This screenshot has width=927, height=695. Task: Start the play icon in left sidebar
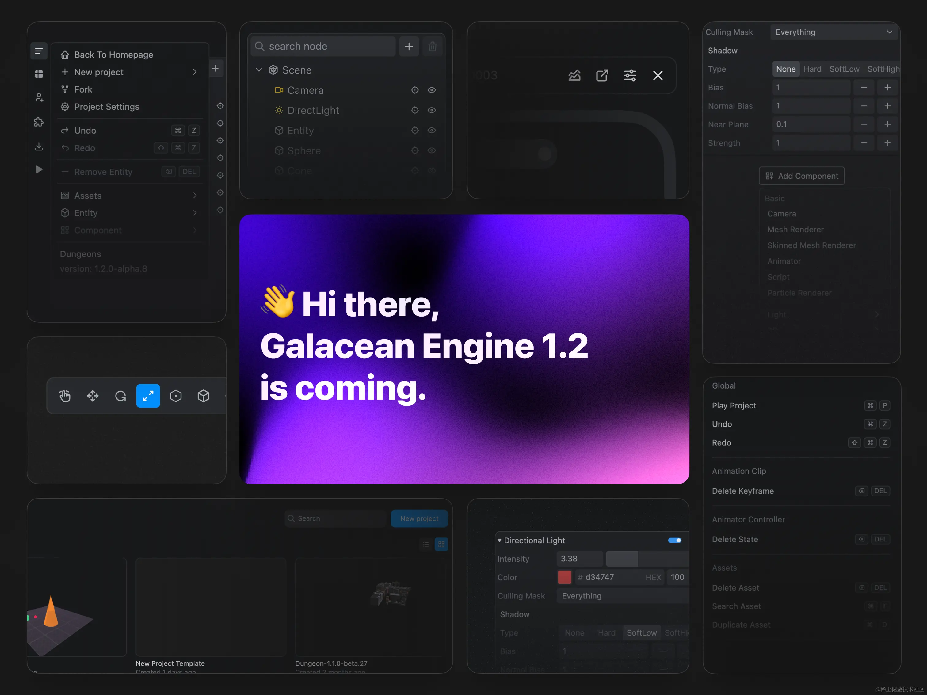[39, 169]
